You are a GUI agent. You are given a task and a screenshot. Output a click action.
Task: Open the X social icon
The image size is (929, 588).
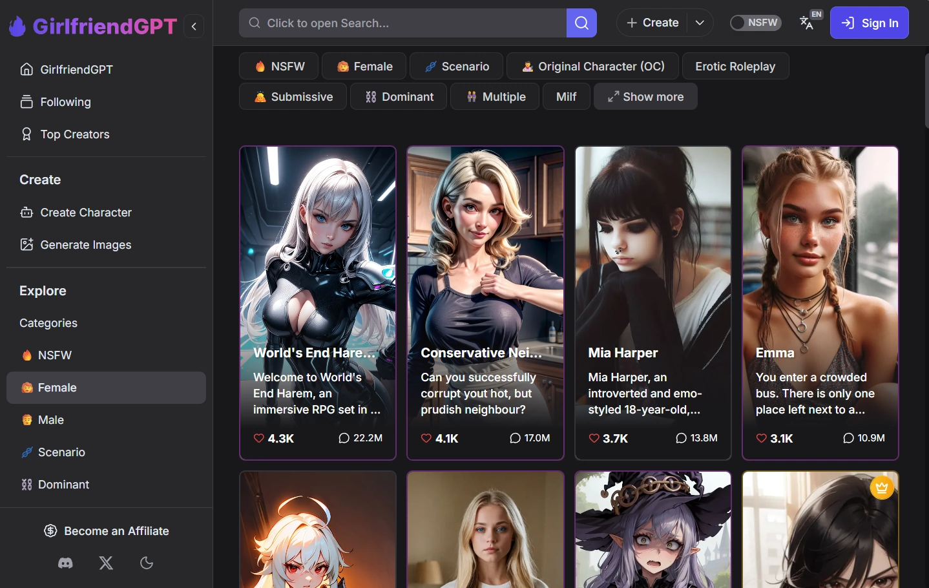[x=106, y=563]
